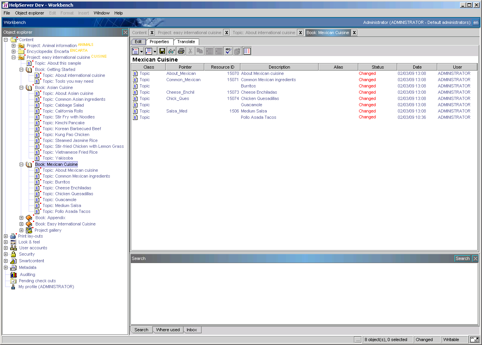Switch to the Translate tab
Image resolution: width=482 pixels, height=345 pixels.
click(186, 42)
